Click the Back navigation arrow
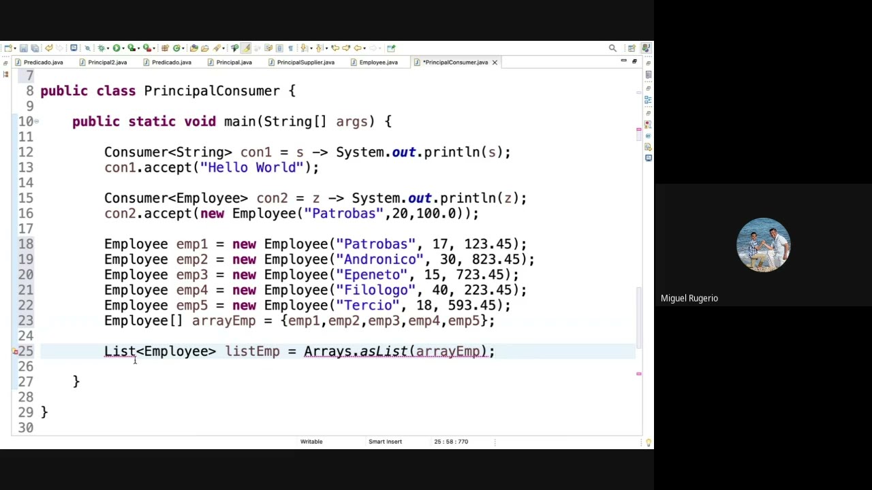This screenshot has height=490, width=872. 358,48
